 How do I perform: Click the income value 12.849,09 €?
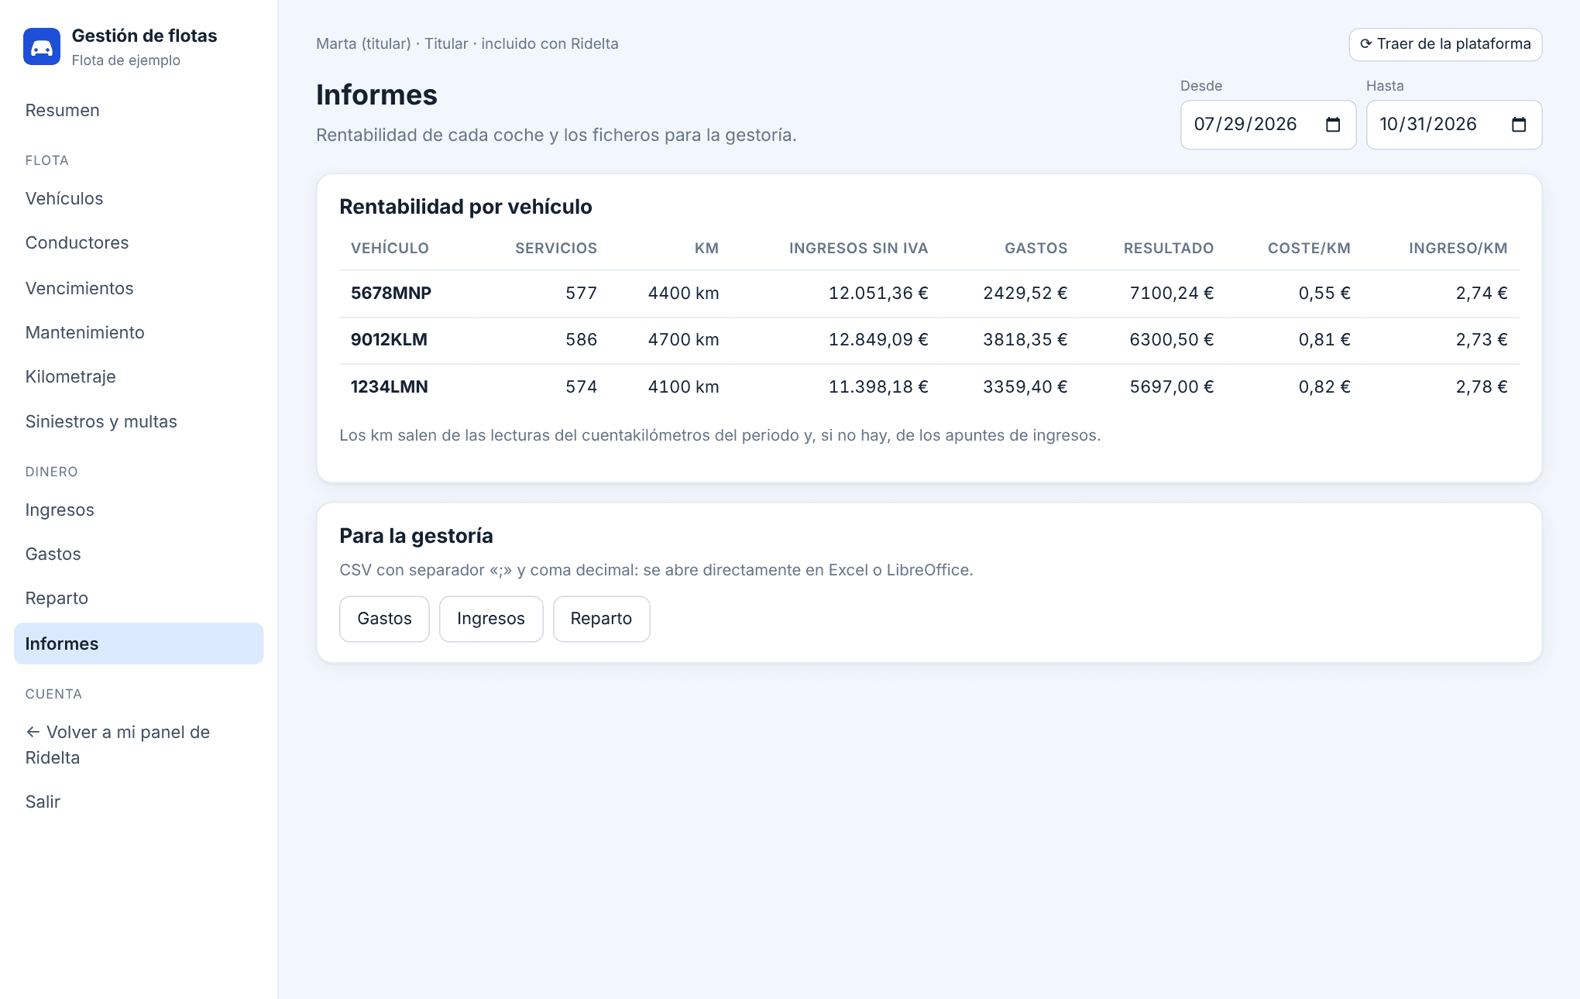878,340
